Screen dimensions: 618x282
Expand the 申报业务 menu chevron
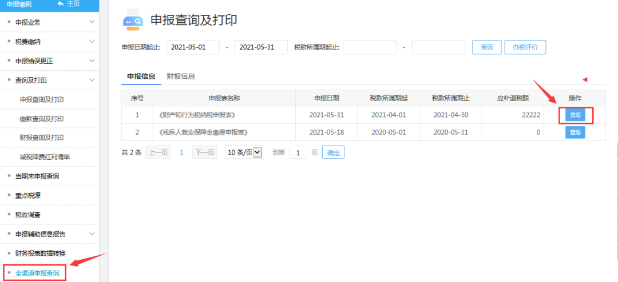[92, 22]
